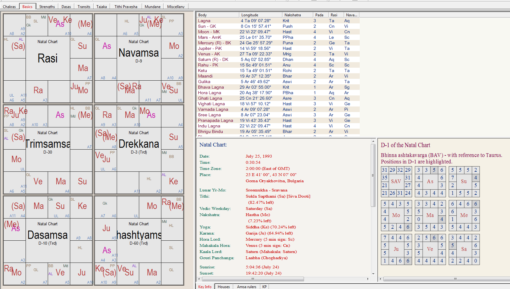Image resolution: width=510 pixels, height=289 pixels.
Task: Select the Jupiter - PiK row
Action: click(x=210, y=48)
